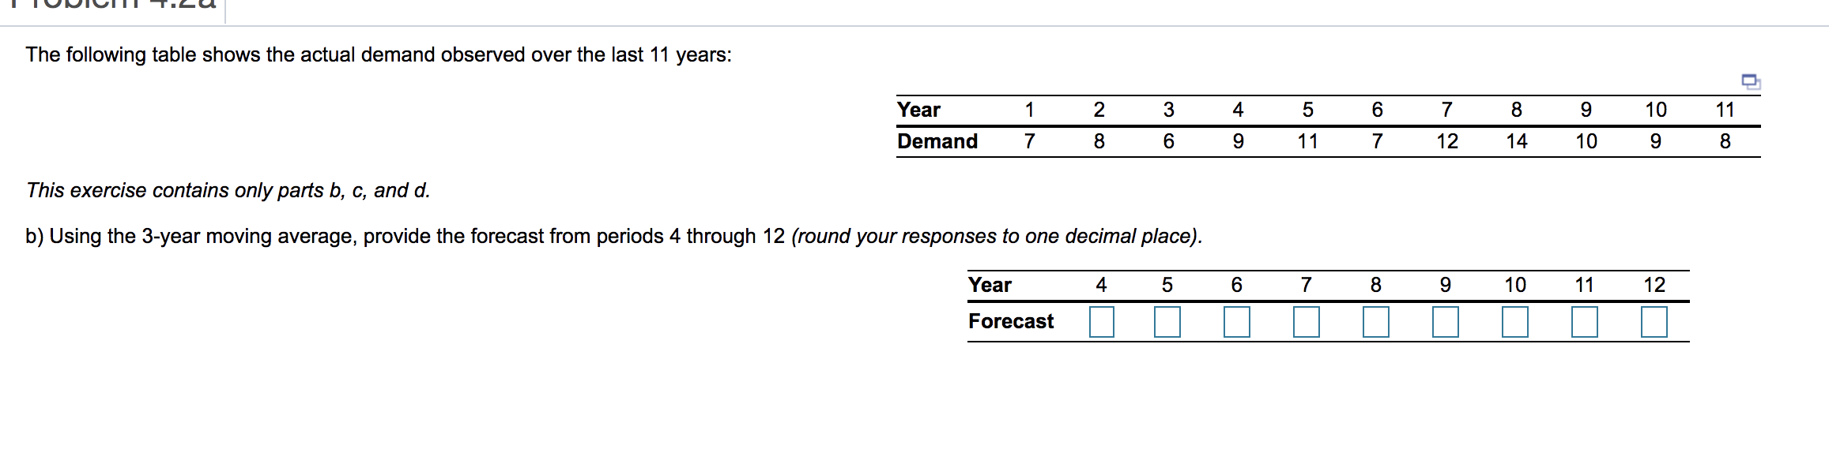Click the Forecast input box for Year 10
This screenshot has height=475, width=1829.
1514,322
